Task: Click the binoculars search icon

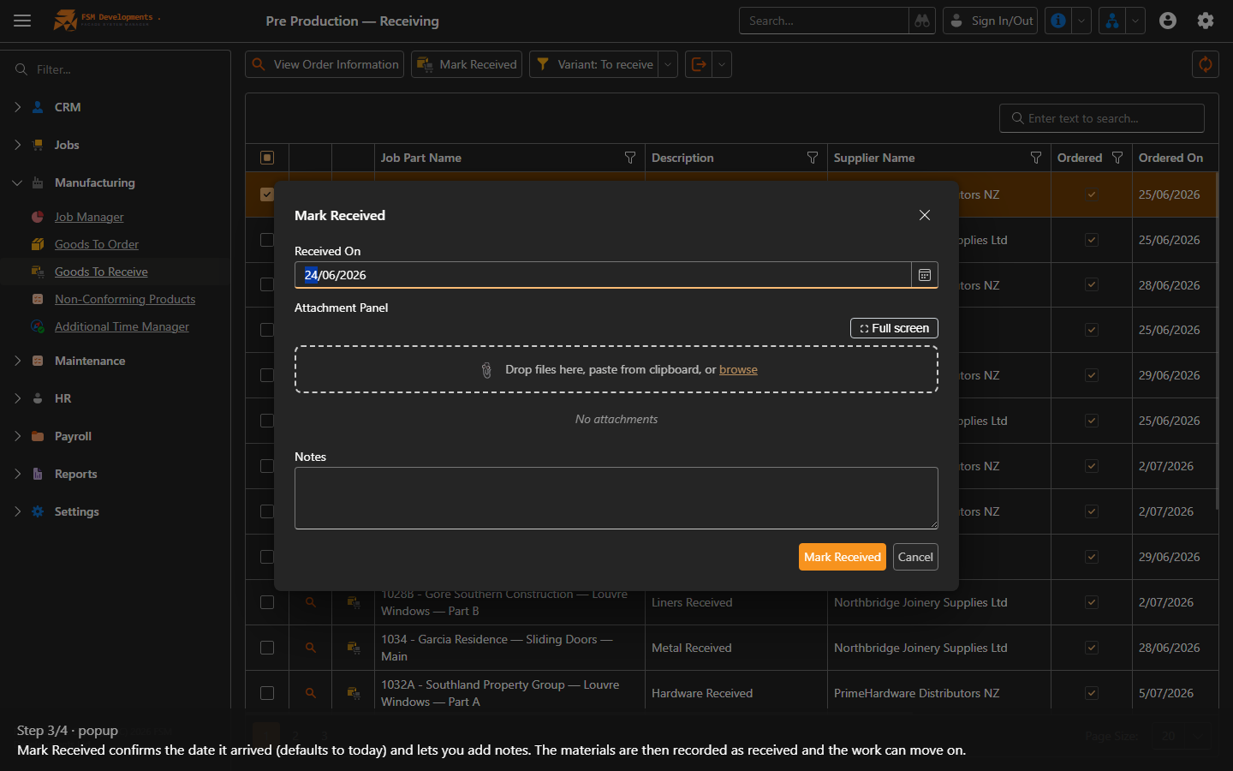Action: coord(922,21)
